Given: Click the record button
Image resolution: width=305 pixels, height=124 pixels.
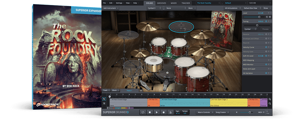Looking at the screenshot, I should coord(163,112).
